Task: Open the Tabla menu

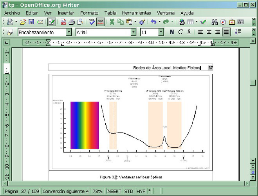Action: (110, 13)
